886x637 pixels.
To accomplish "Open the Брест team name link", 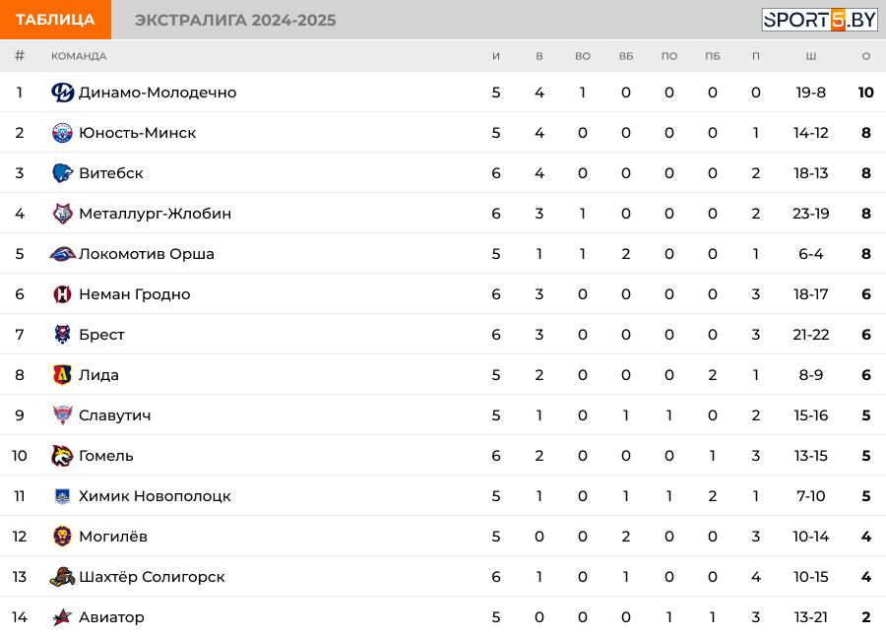I will coord(101,335).
